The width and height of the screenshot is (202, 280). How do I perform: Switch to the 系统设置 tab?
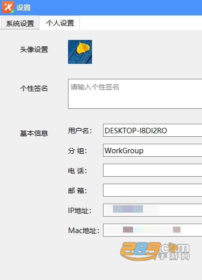20,23
